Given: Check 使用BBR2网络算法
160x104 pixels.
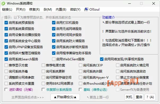Looking at the screenshot, I should [43, 84].
